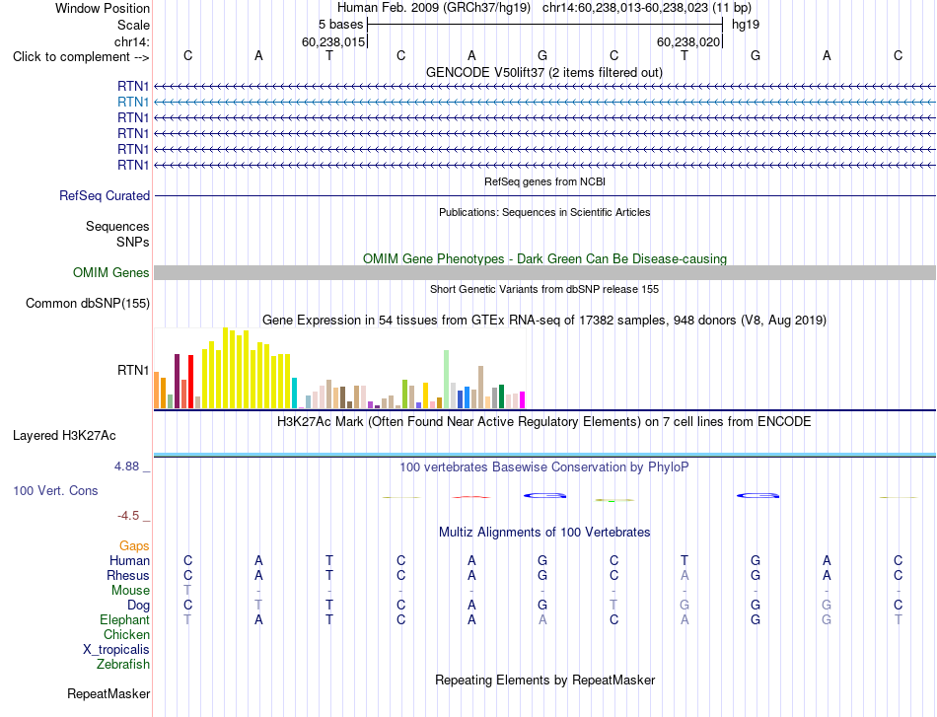This screenshot has width=937, height=717.
Task: Click the gray OMIM Genes bar
Action: click(x=544, y=272)
